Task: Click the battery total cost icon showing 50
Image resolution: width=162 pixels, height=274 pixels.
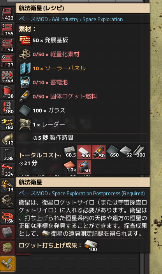Action: (84, 167)
